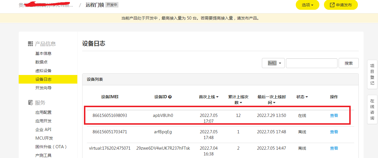Screen dimensions: 378x158
Task: Open the 选项 dropdown button
Action: pos(307,5)
